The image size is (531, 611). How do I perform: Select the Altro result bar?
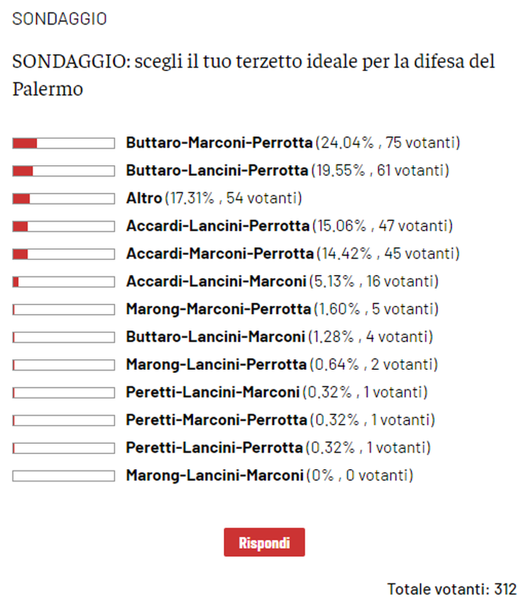(x=63, y=198)
